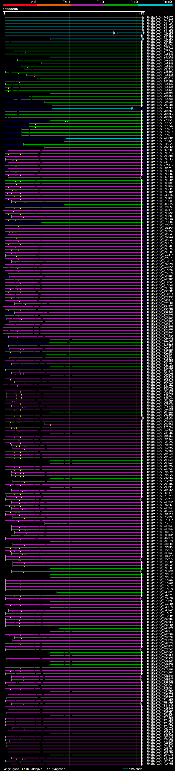175x771 pixels.
Task: Select the UniRef100_P69250 label
Action: (x=160, y=267)
